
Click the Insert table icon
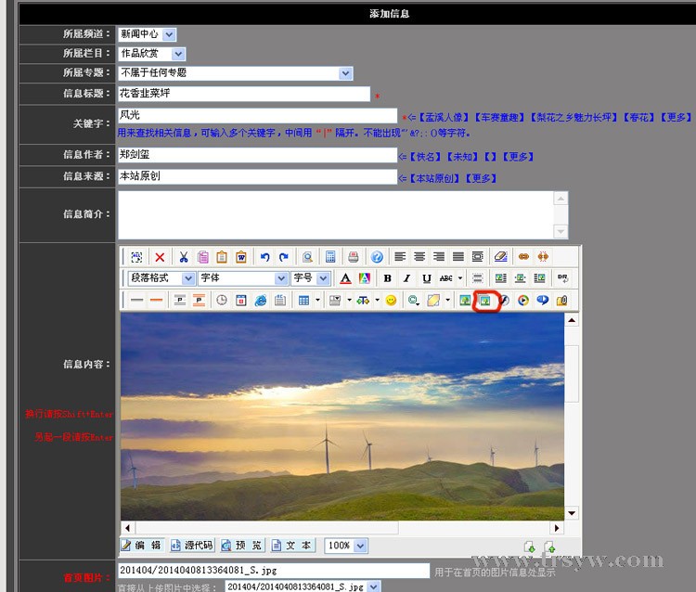point(303,301)
